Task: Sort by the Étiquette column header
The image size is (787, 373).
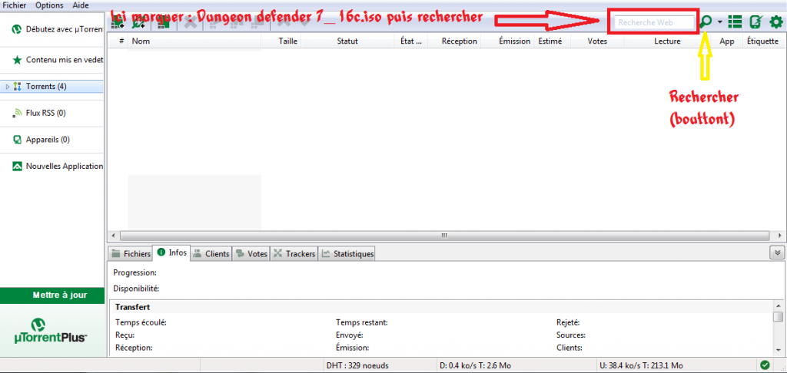Action: tap(762, 41)
